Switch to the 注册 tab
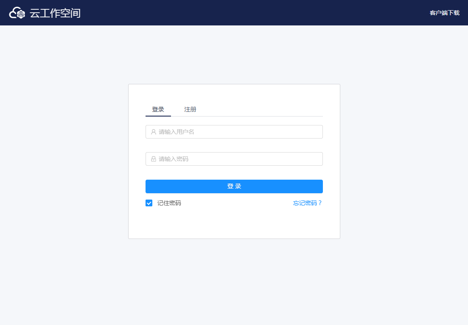Viewport: 468px width, 325px height. click(190, 109)
